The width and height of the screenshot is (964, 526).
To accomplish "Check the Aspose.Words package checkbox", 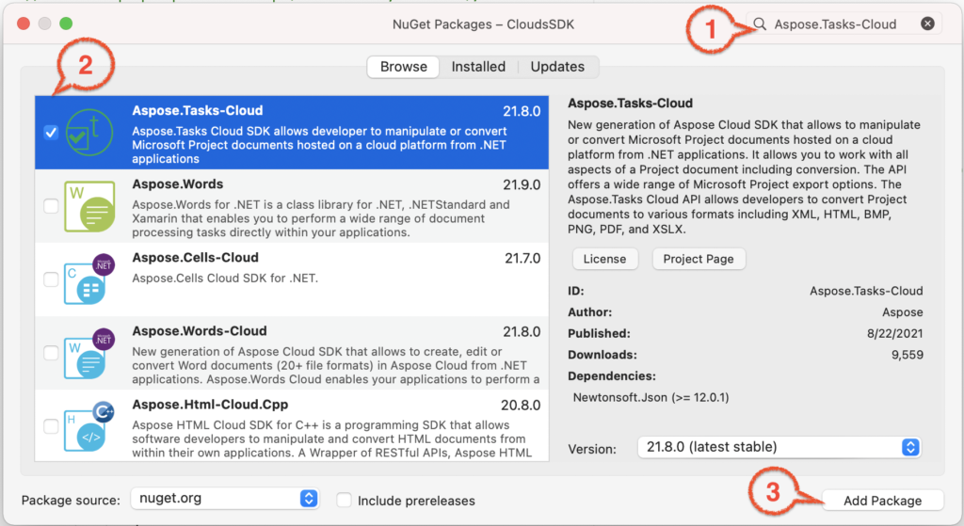I will 51,206.
